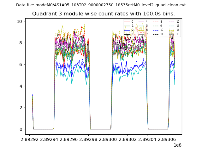Click the y-axis tick label 10
202x151 pixels.
(x=20, y=21)
